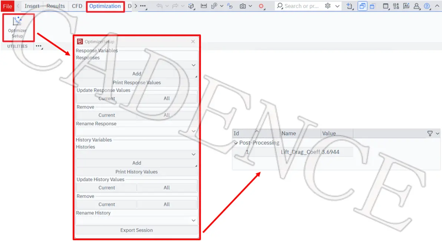
Task: Click the measure dimension icon
Action: click(204, 6)
